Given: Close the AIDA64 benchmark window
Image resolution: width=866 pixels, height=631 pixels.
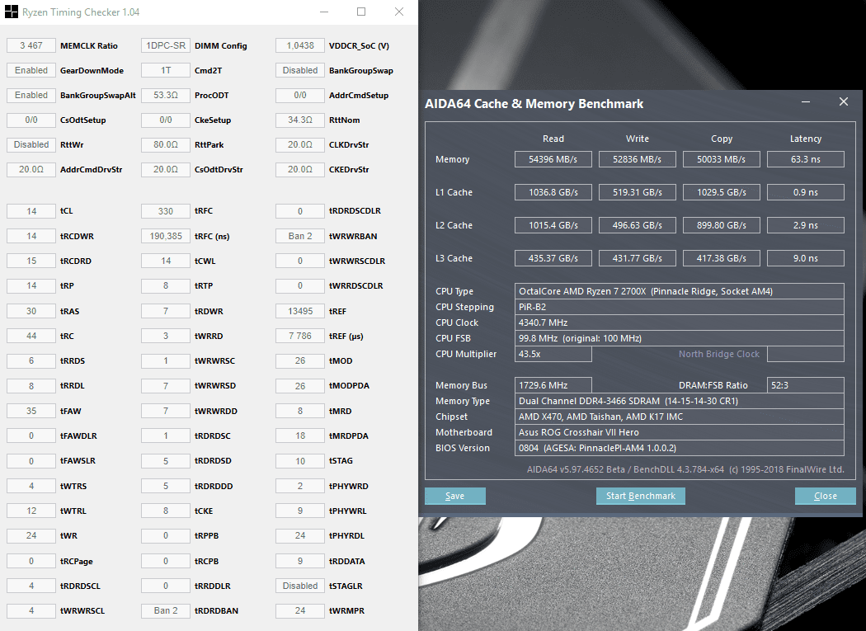Looking at the screenshot, I should (x=844, y=101).
